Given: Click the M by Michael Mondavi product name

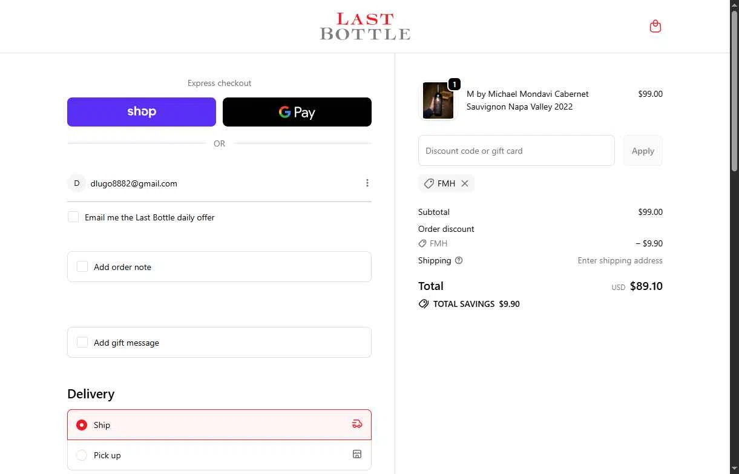Looking at the screenshot, I should (x=528, y=100).
